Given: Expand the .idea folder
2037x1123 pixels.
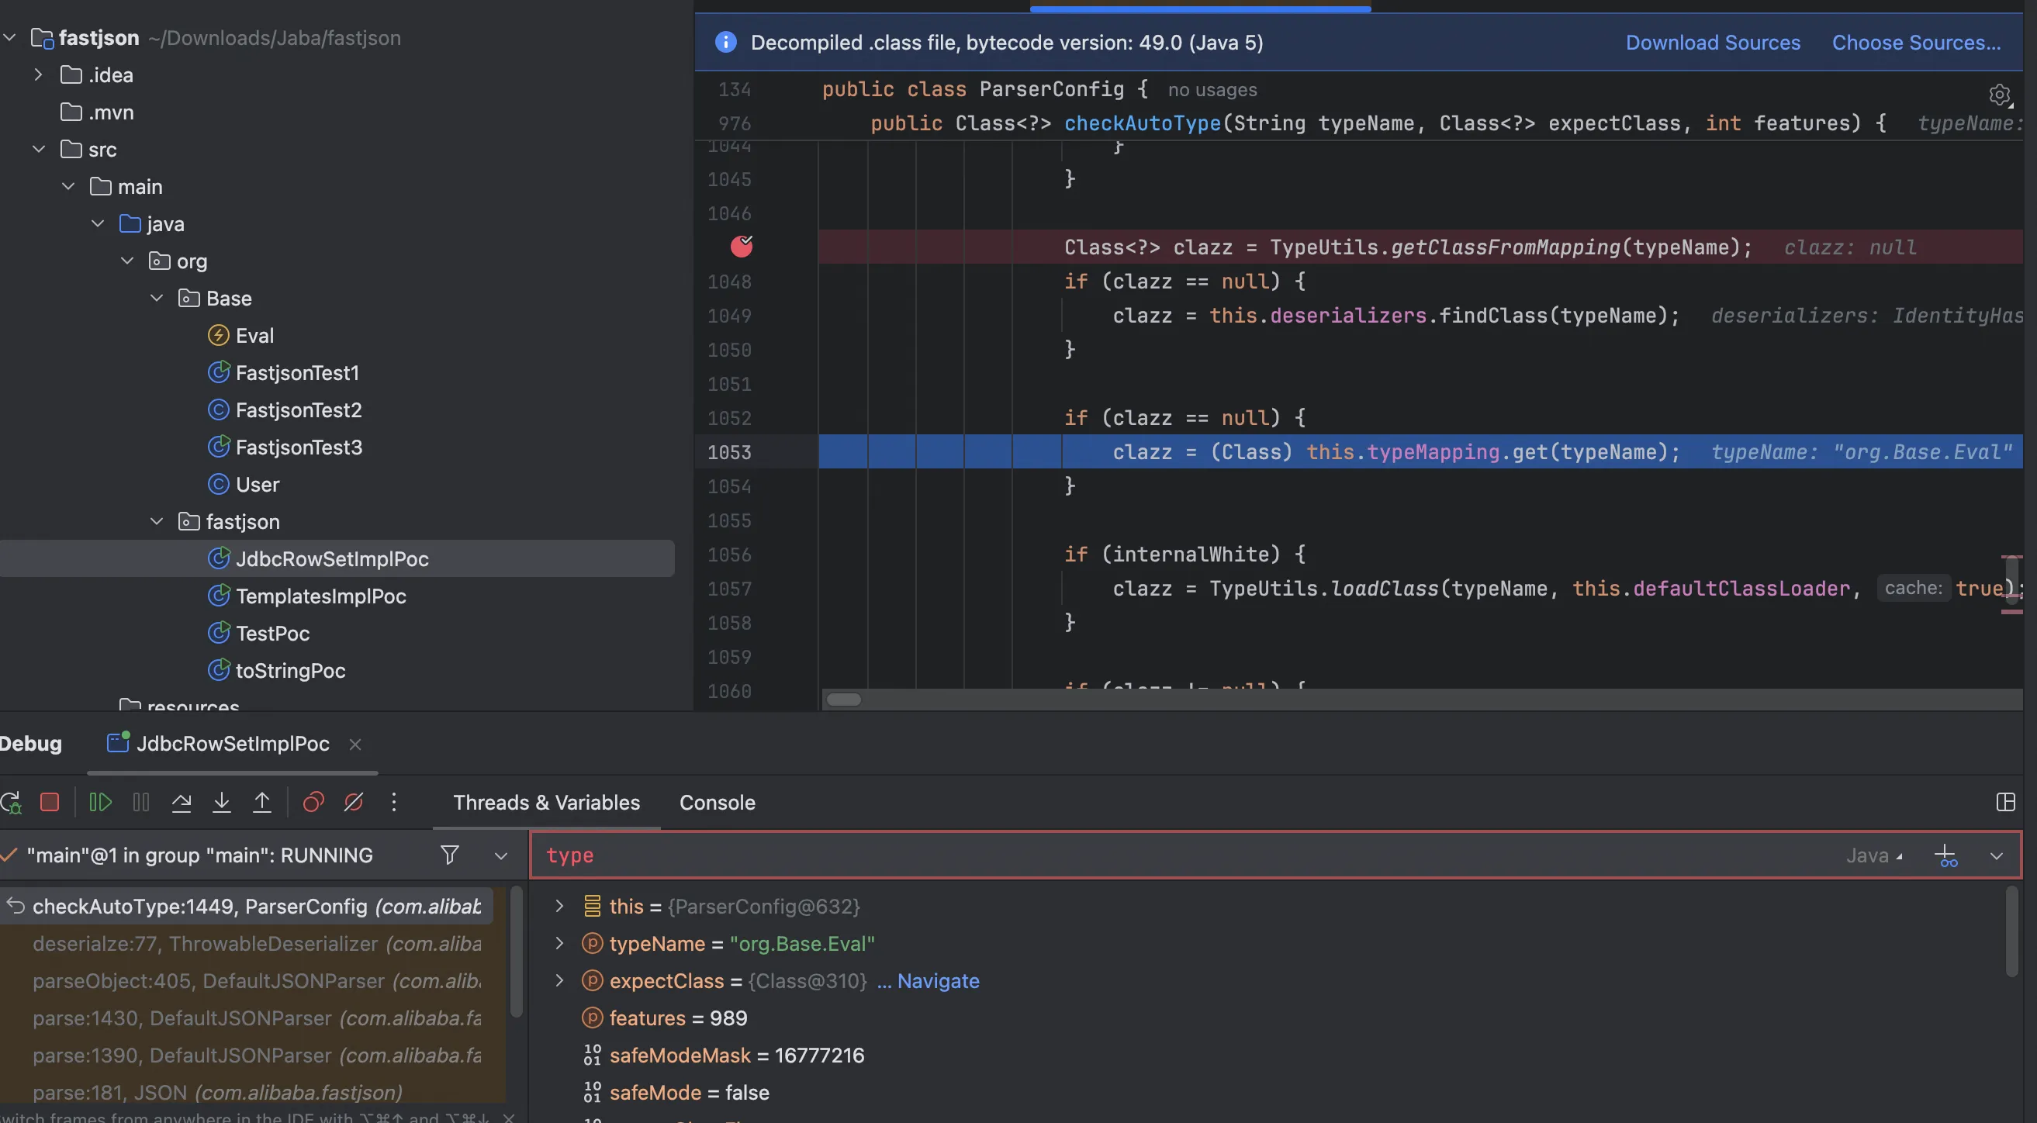Looking at the screenshot, I should click(x=38, y=75).
